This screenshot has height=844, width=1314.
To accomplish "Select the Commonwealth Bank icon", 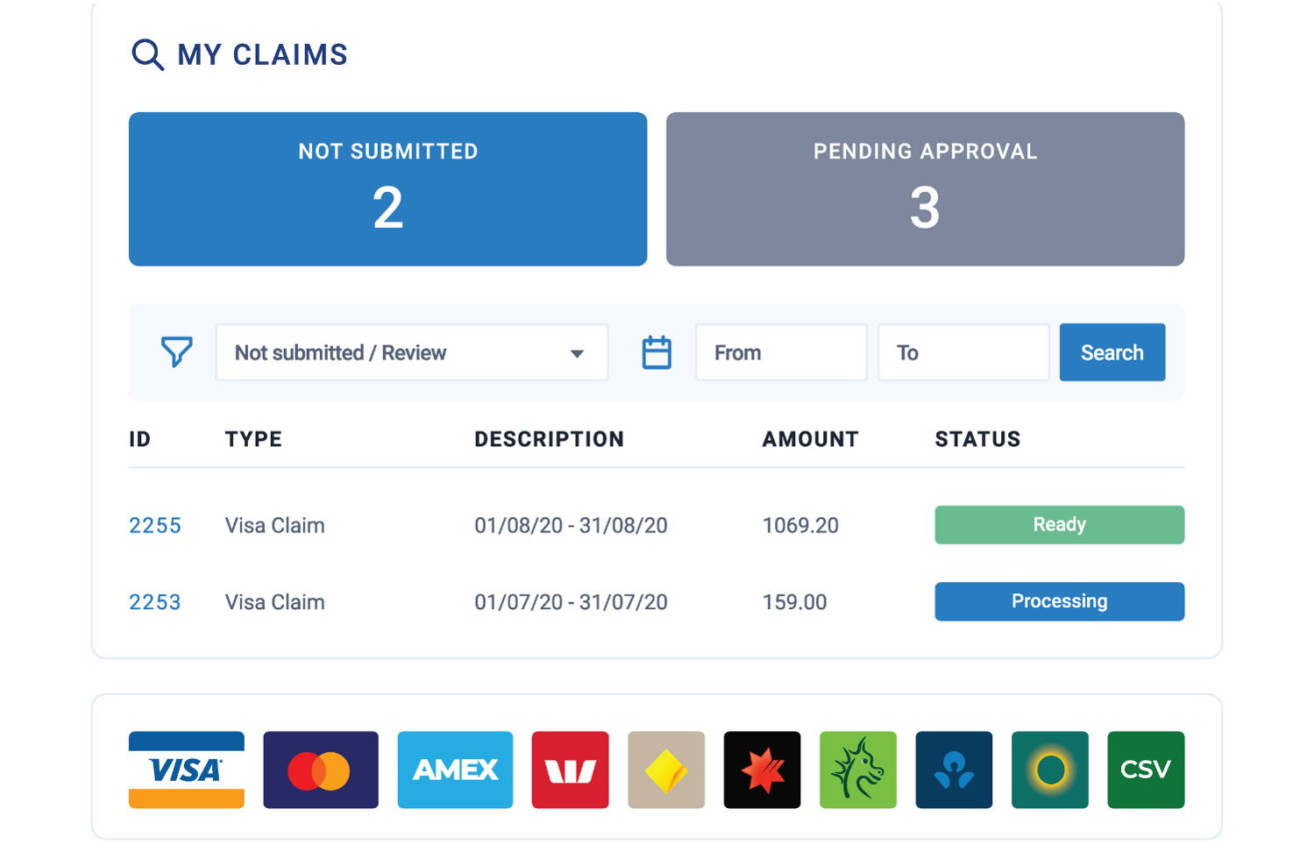I will (x=665, y=770).
